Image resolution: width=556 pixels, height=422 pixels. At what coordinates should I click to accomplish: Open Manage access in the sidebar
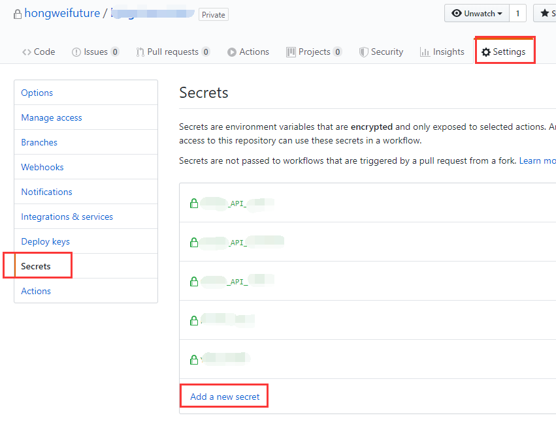(52, 117)
